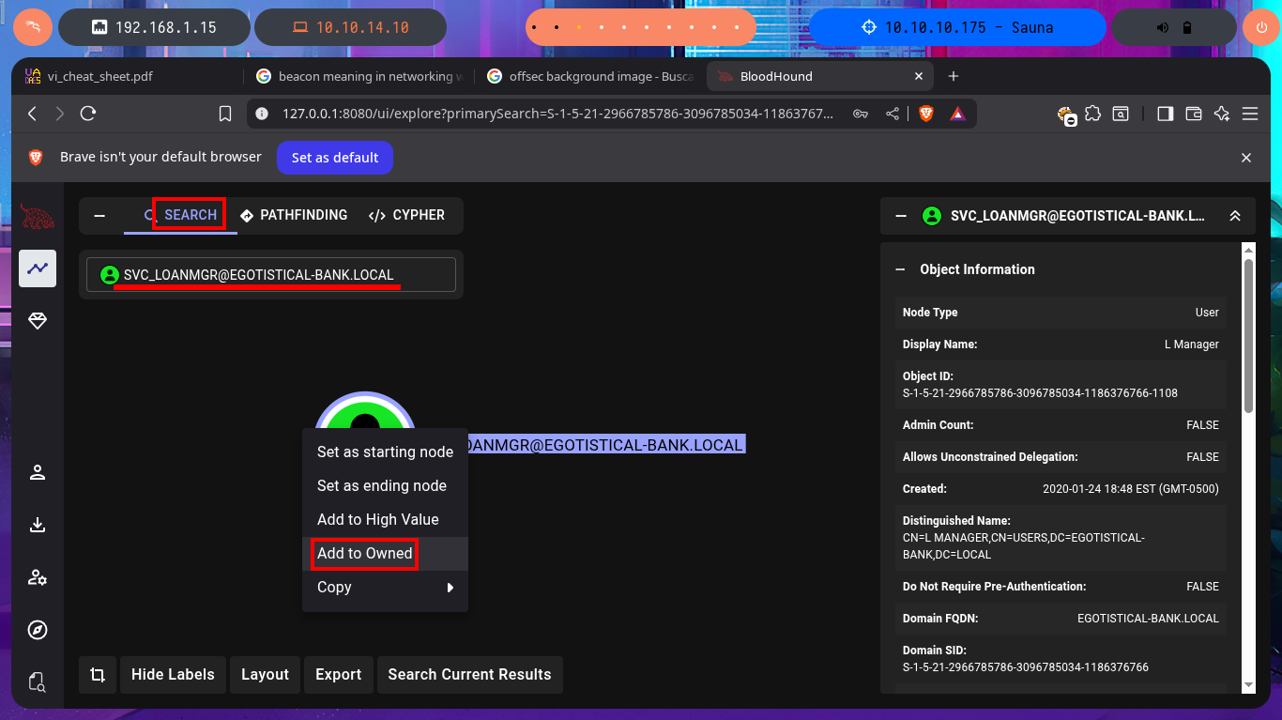The image size is (1282, 720).
Task: Click the SVC_LOANMGR search input field
Action: pyautogui.click(x=271, y=275)
